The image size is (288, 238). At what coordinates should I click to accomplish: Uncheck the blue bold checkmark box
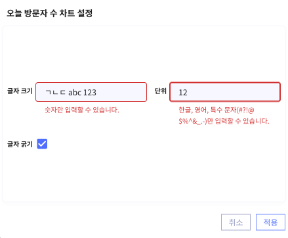[x=42, y=144]
